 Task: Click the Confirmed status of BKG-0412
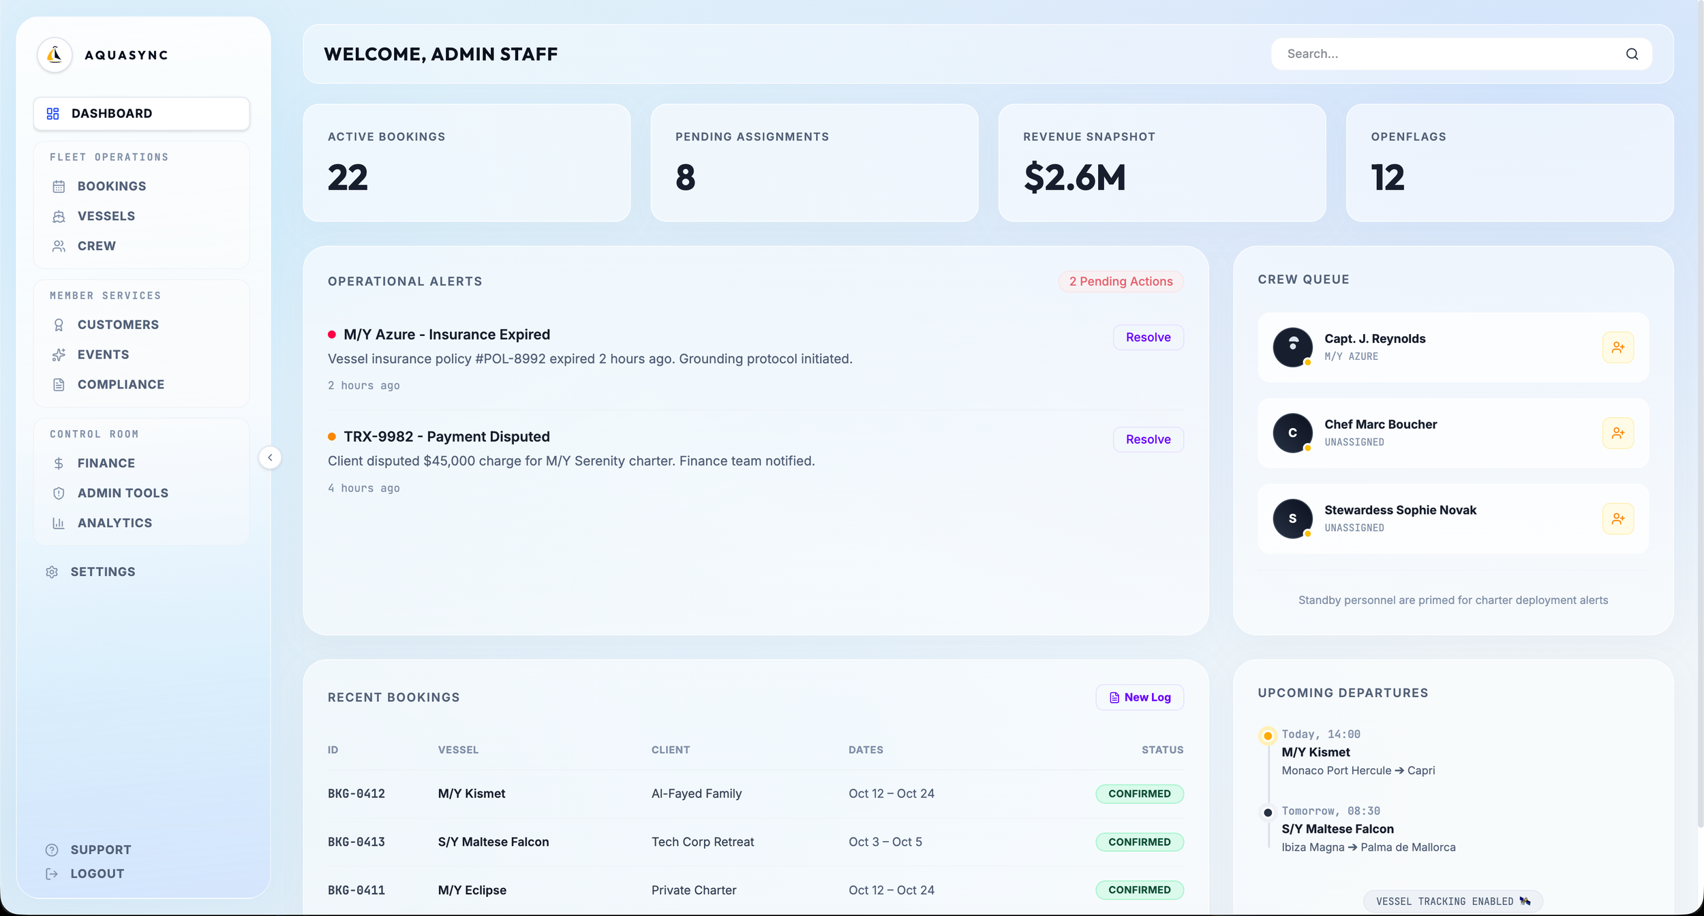(x=1140, y=794)
